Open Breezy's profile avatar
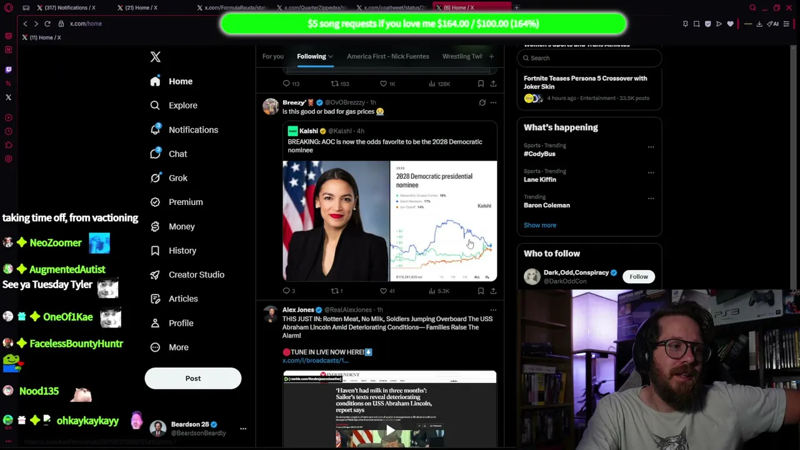Viewport: 800px width, 450px height. tap(271, 106)
